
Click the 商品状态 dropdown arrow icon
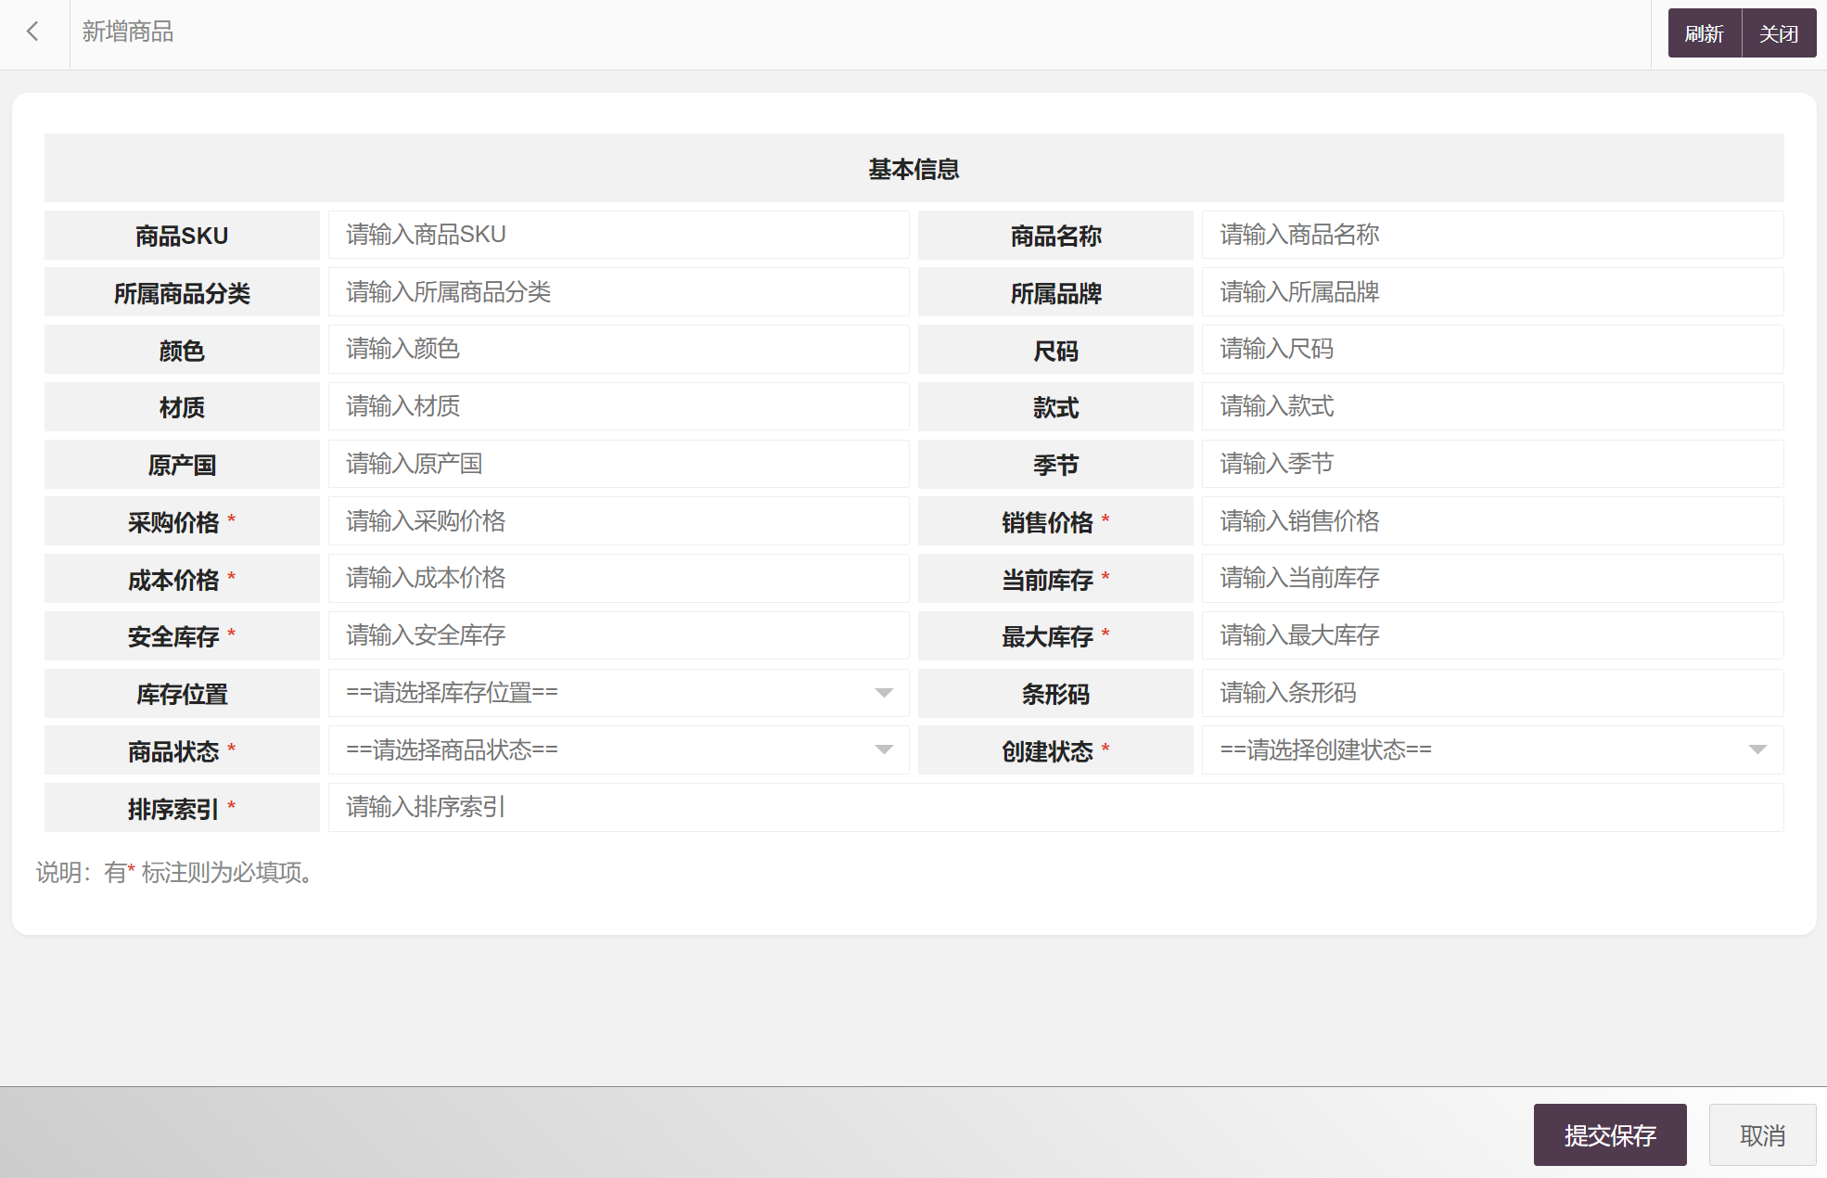(x=884, y=749)
